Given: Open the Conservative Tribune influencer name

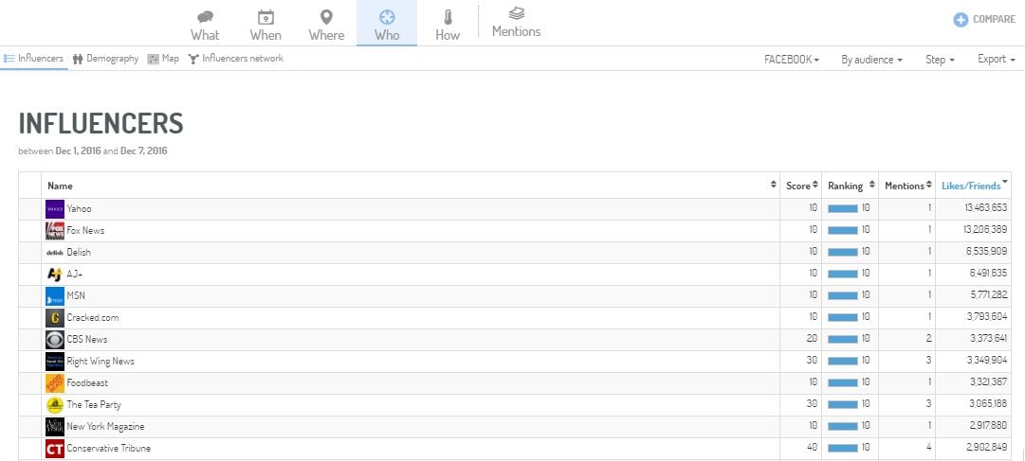Looking at the screenshot, I should coord(108,449).
